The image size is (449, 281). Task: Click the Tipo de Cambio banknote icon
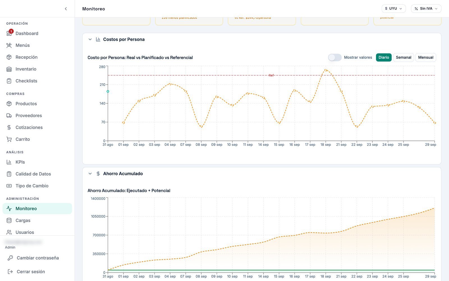[9, 186]
